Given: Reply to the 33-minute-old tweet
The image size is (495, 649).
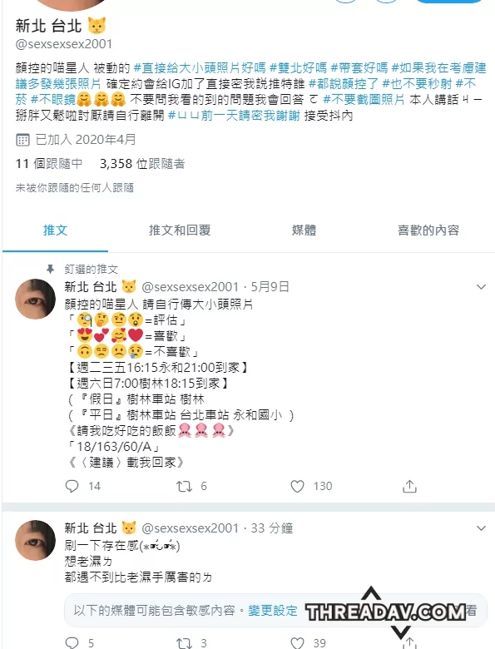Looking at the screenshot, I should tap(72, 643).
